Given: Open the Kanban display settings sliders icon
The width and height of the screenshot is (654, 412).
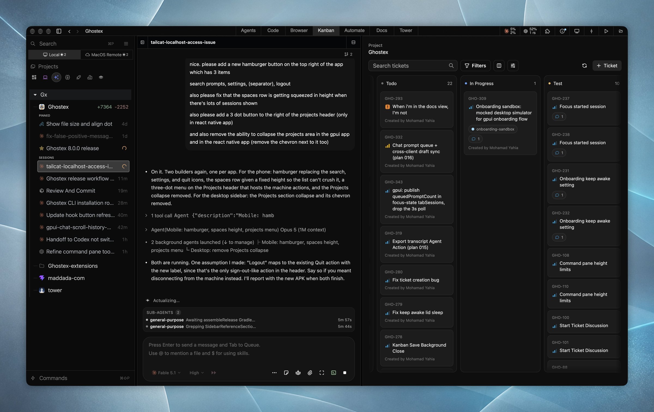Looking at the screenshot, I should pos(513,66).
